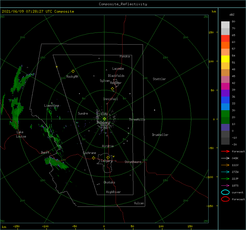Image resolution: width=246 pixels, height=230 pixels.
Task: Click the Blackfalds town label
Action: point(116,76)
